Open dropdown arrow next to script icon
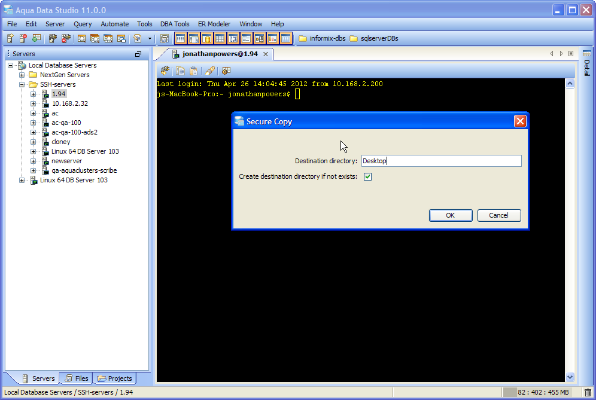Image resolution: width=596 pixels, height=400 pixels. tap(150, 38)
